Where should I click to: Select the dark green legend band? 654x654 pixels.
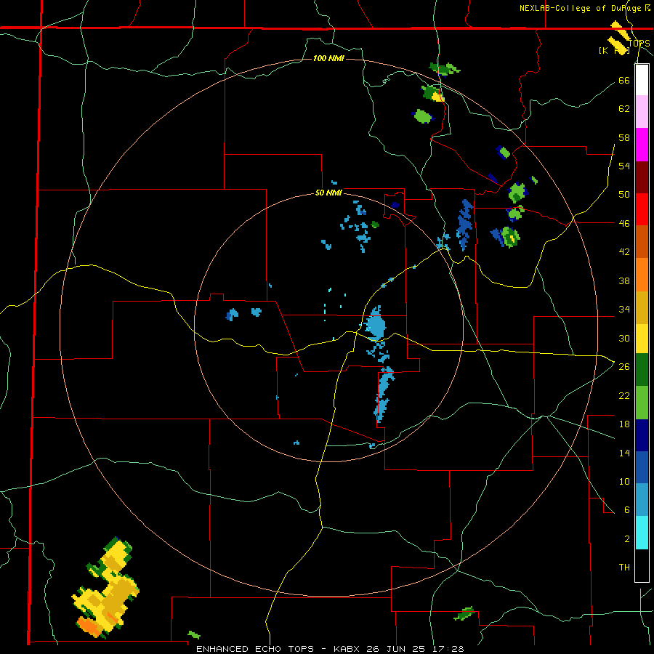click(642, 370)
